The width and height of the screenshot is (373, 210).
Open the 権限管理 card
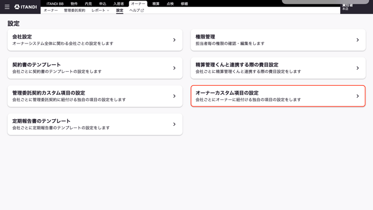(278, 40)
